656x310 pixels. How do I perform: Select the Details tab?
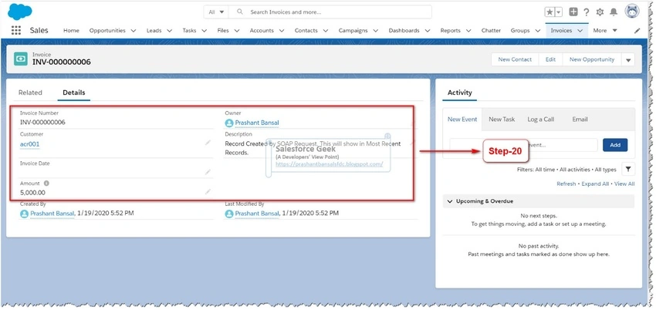pos(74,93)
